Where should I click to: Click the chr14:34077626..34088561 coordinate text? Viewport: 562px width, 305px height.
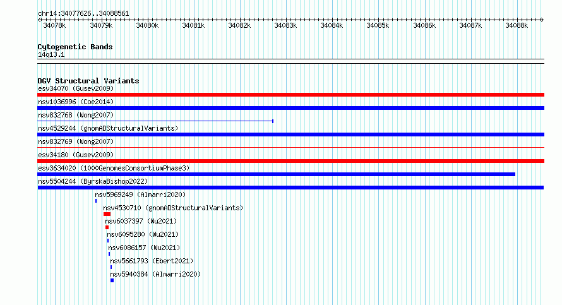tap(83, 14)
